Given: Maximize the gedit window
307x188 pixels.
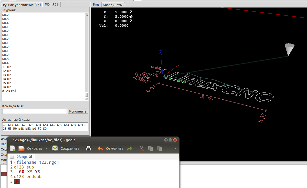Looking at the screenshot, I should (166, 140).
